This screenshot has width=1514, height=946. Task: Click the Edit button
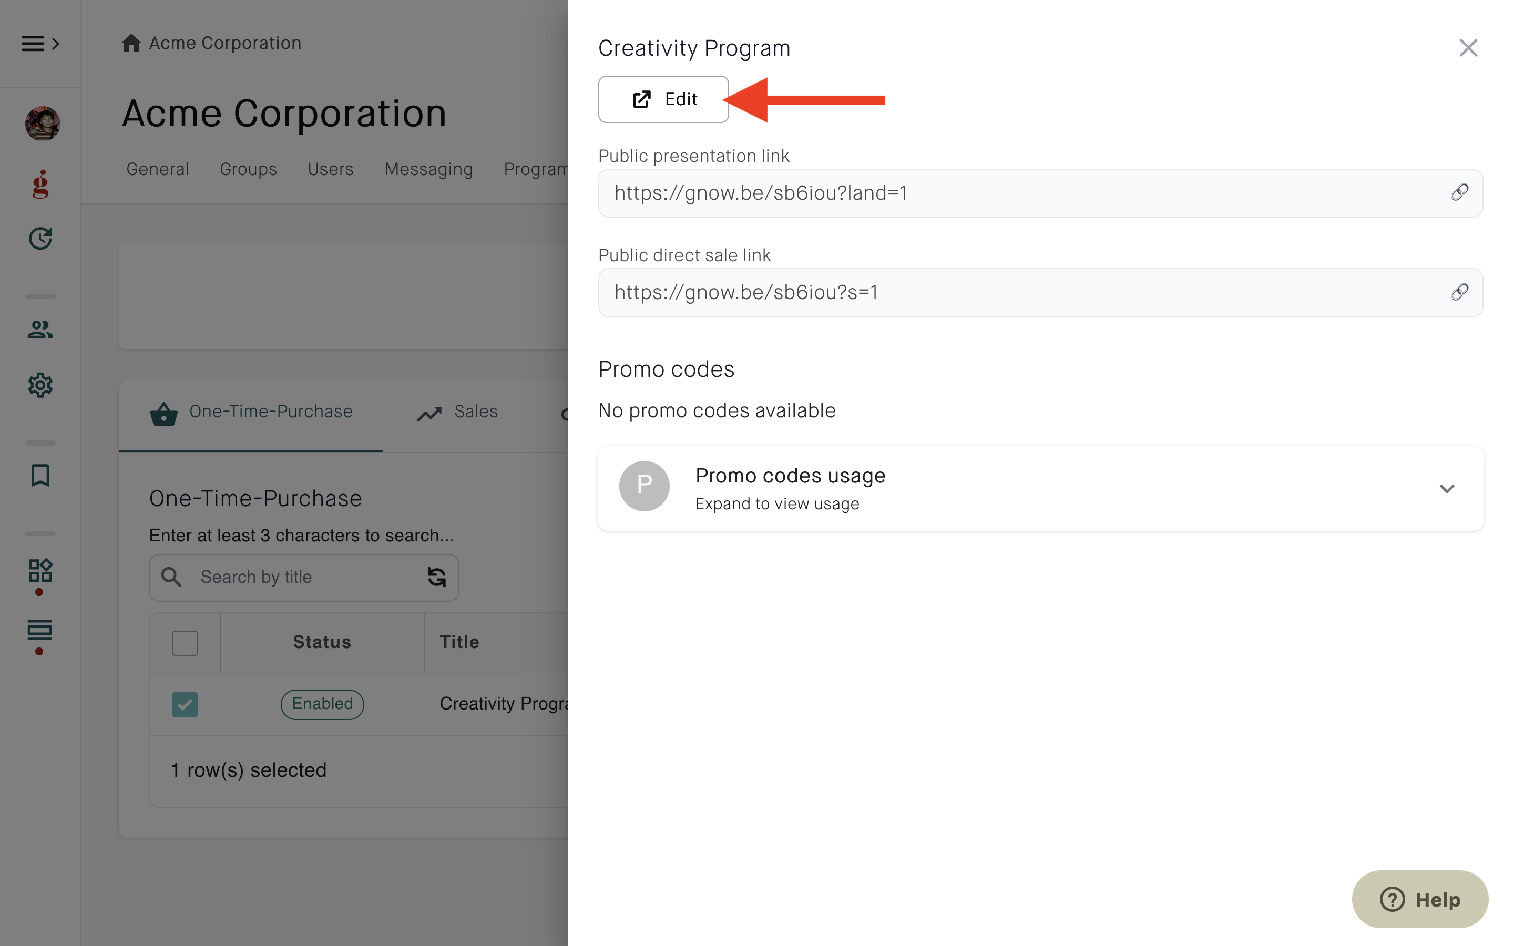coord(663,99)
